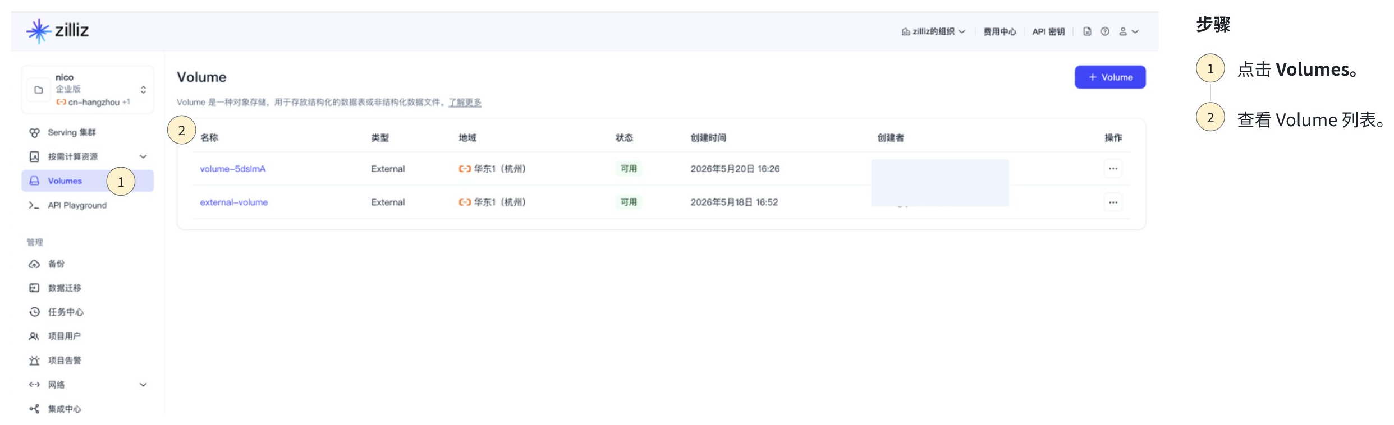Screen dimensions: 1394x425
Task: Click cn-hangzhou region label
Action: tap(94, 102)
